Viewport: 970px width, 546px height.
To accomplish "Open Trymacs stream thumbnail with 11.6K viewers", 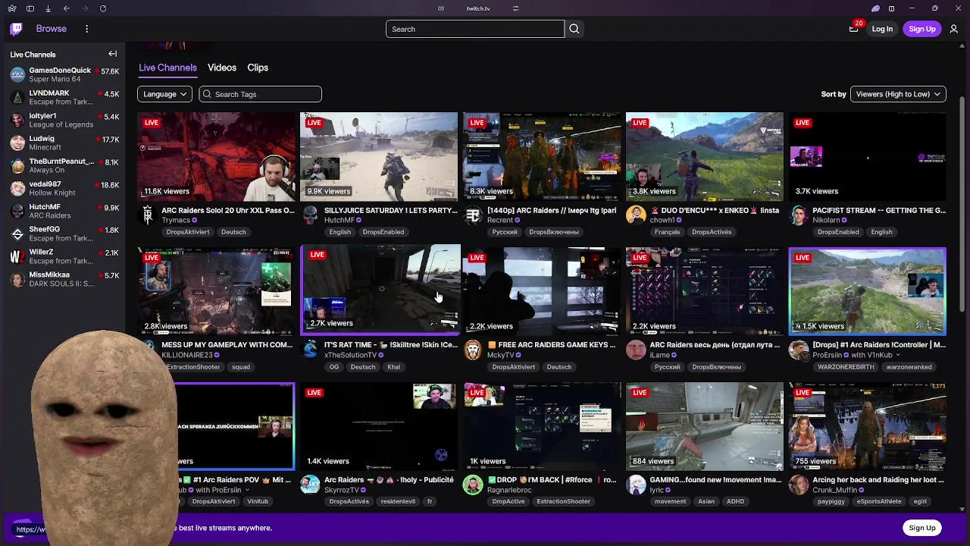I will tap(217, 156).
